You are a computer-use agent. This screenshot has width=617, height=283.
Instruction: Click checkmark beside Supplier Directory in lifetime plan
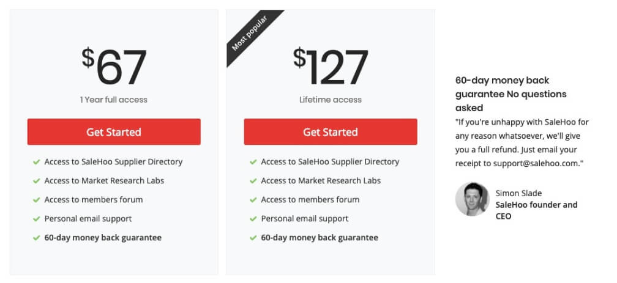tap(253, 162)
